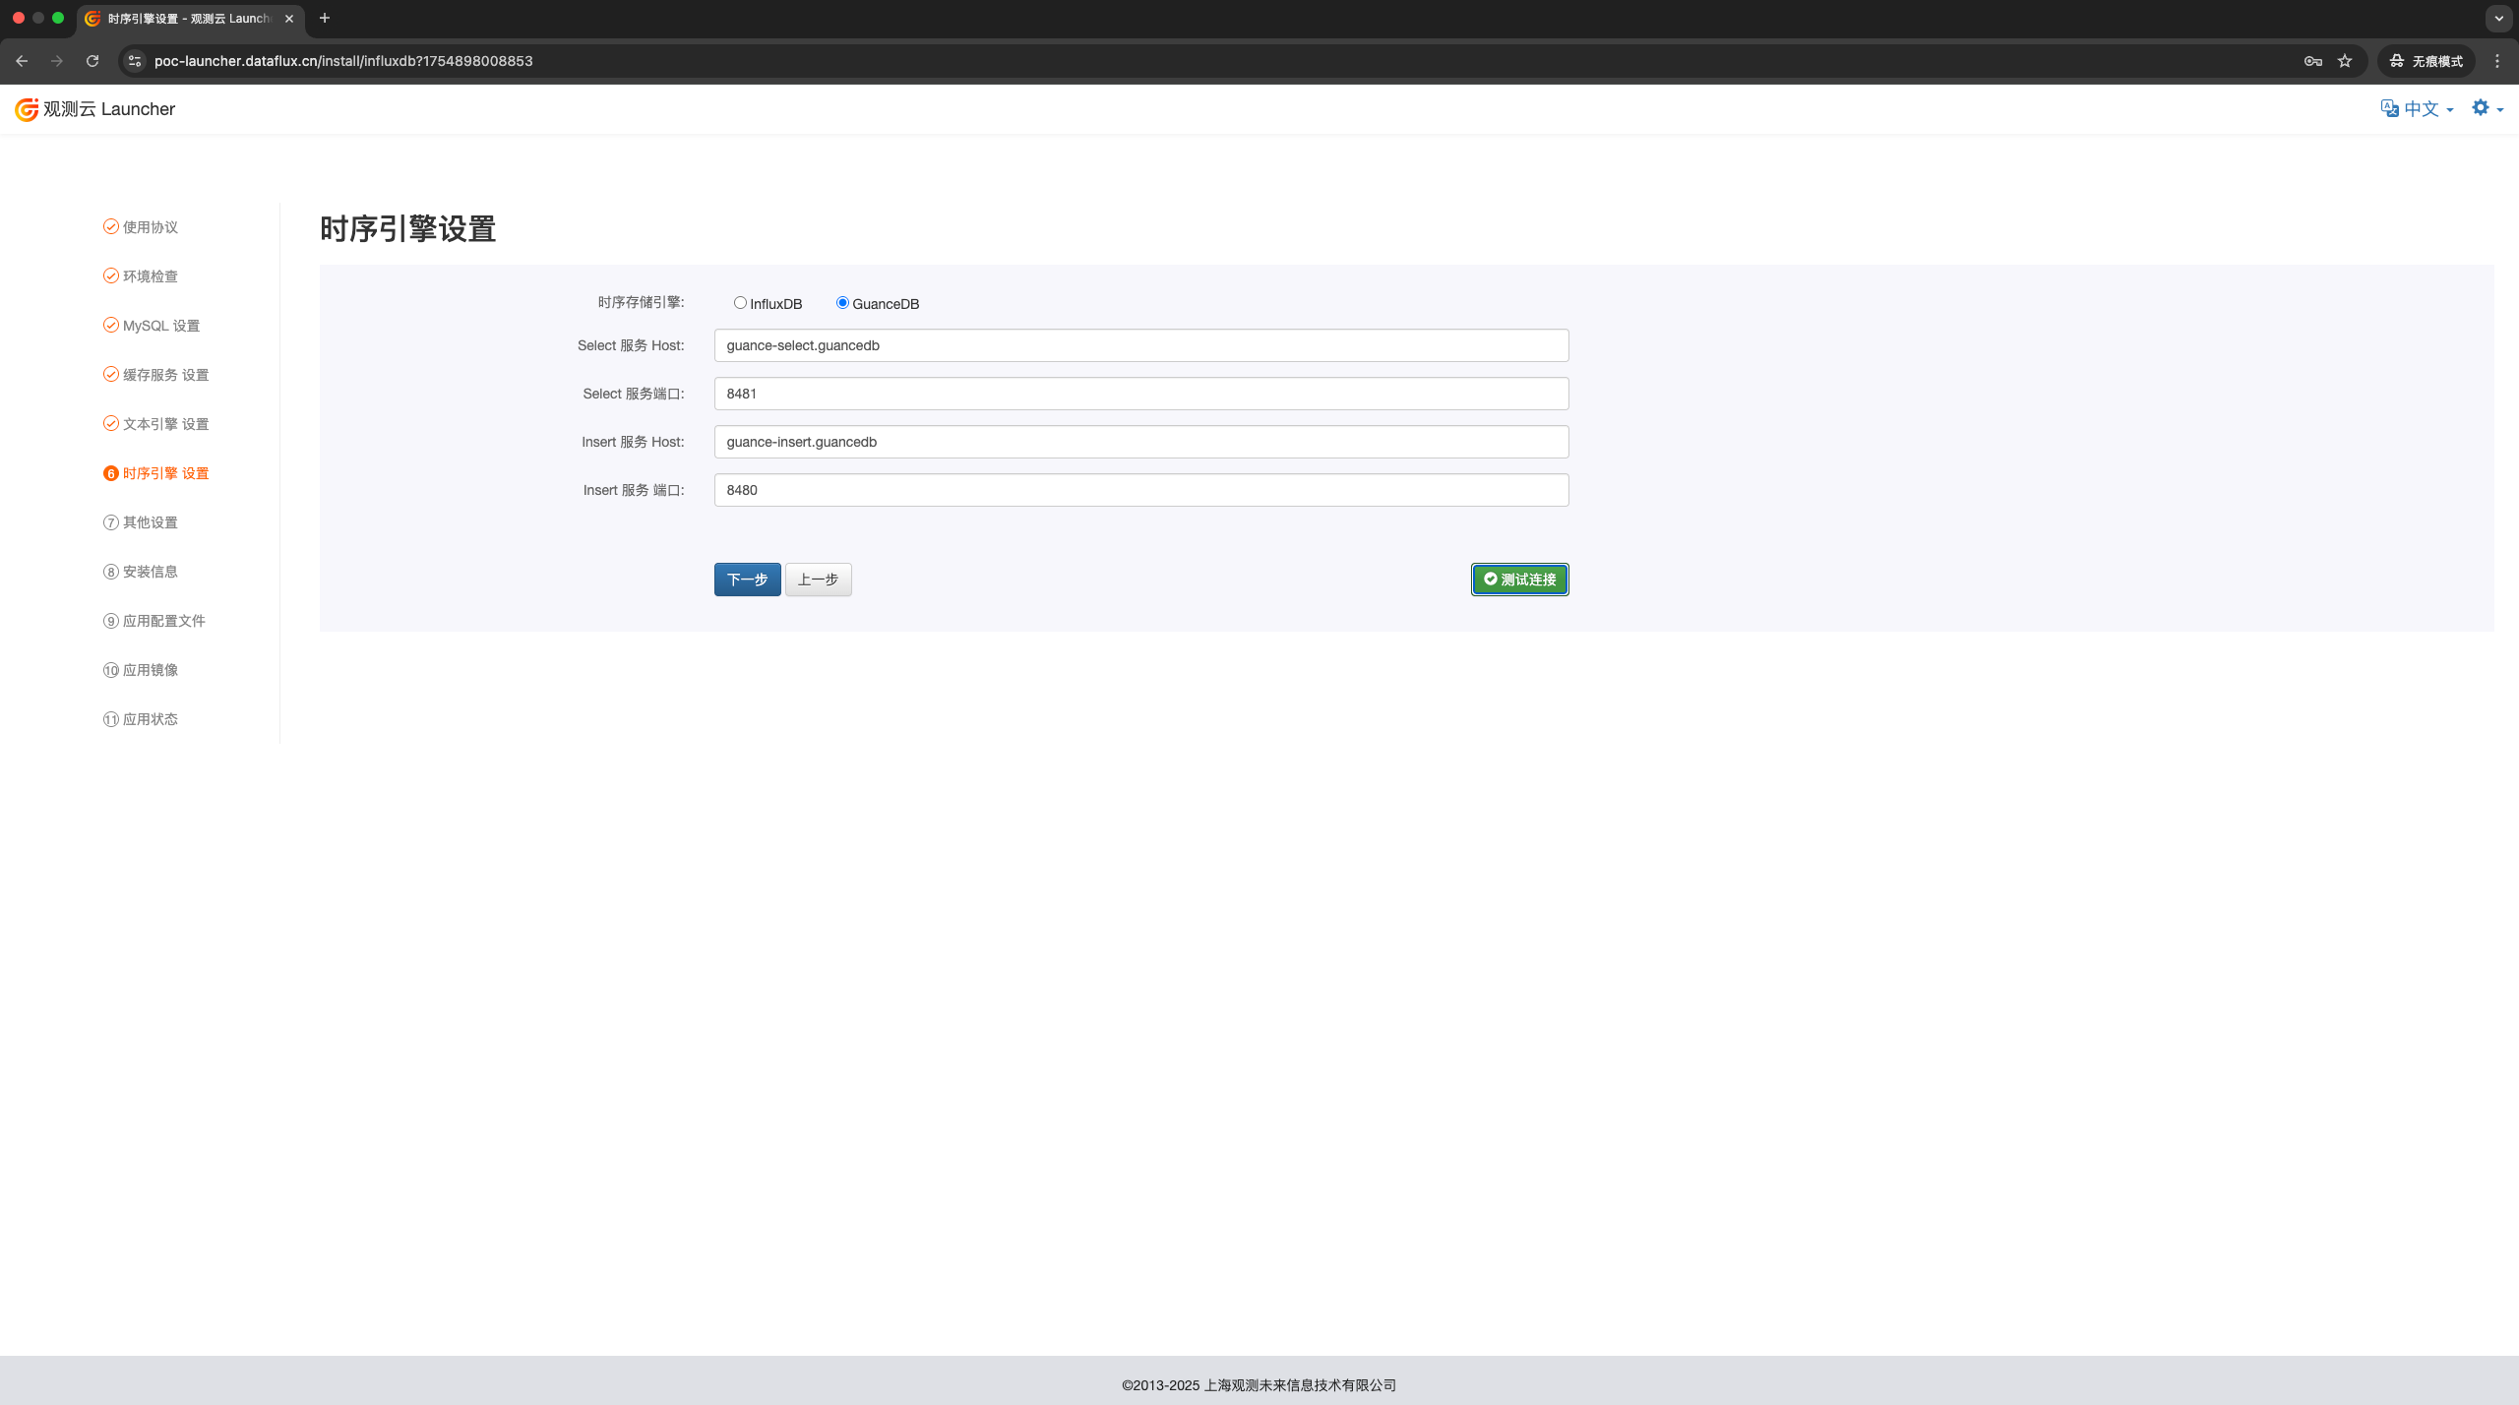
Task: Go to MySQL 设置 step in sidebar
Action: click(x=160, y=326)
